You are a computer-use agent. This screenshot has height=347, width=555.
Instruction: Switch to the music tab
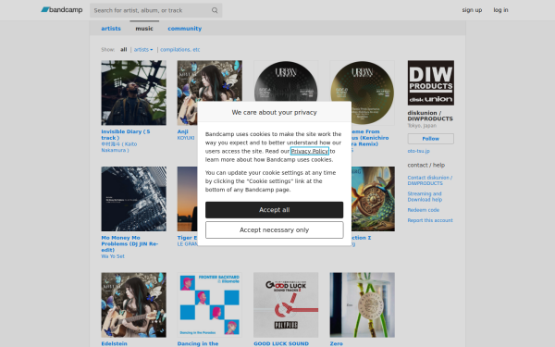(x=144, y=29)
